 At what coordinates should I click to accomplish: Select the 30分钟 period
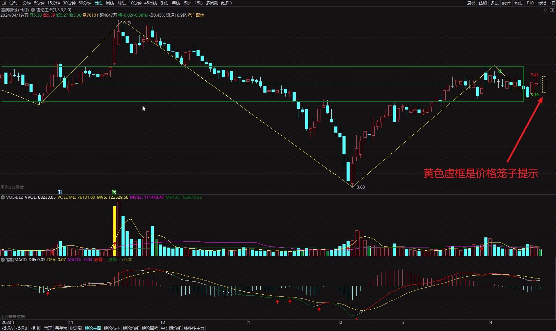69,3
